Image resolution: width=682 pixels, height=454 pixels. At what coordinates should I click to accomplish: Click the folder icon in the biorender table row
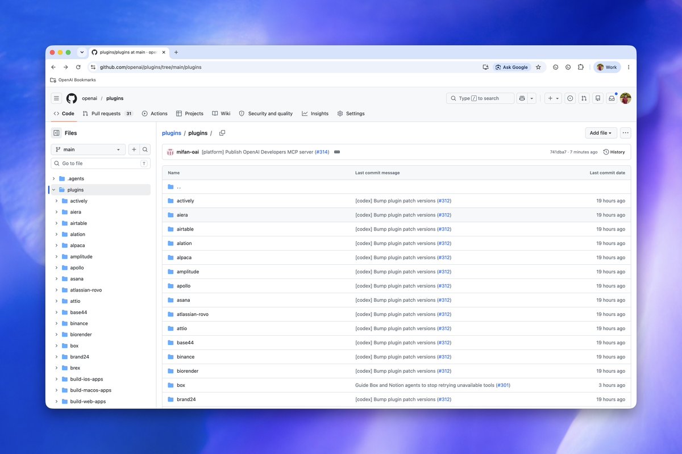pyautogui.click(x=170, y=371)
